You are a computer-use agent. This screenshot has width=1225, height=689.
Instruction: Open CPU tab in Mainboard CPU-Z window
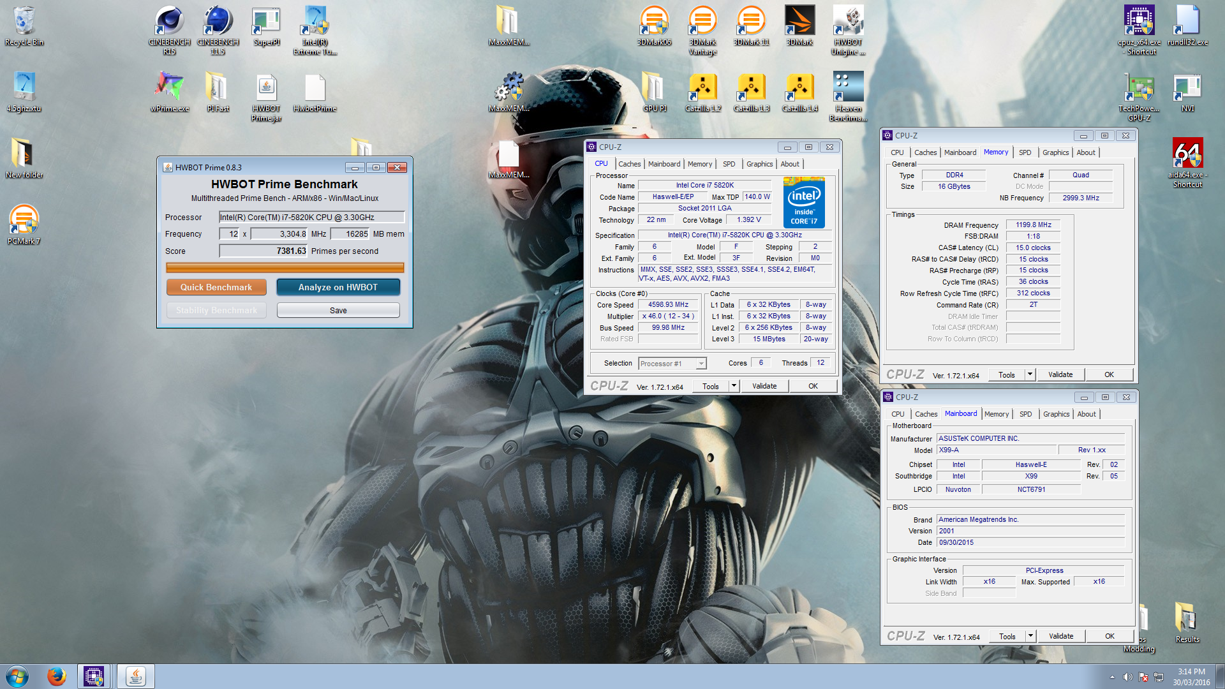pyautogui.click(x=898, y=414)
